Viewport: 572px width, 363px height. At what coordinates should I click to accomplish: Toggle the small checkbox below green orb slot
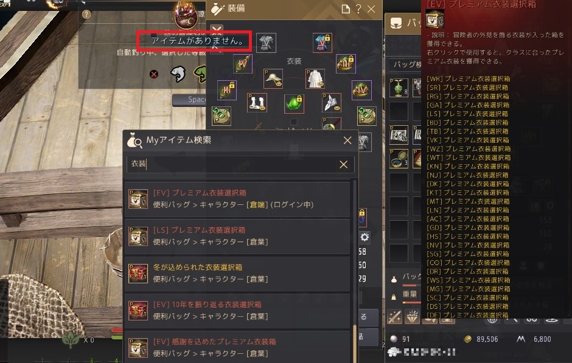[x=294, y=122]
